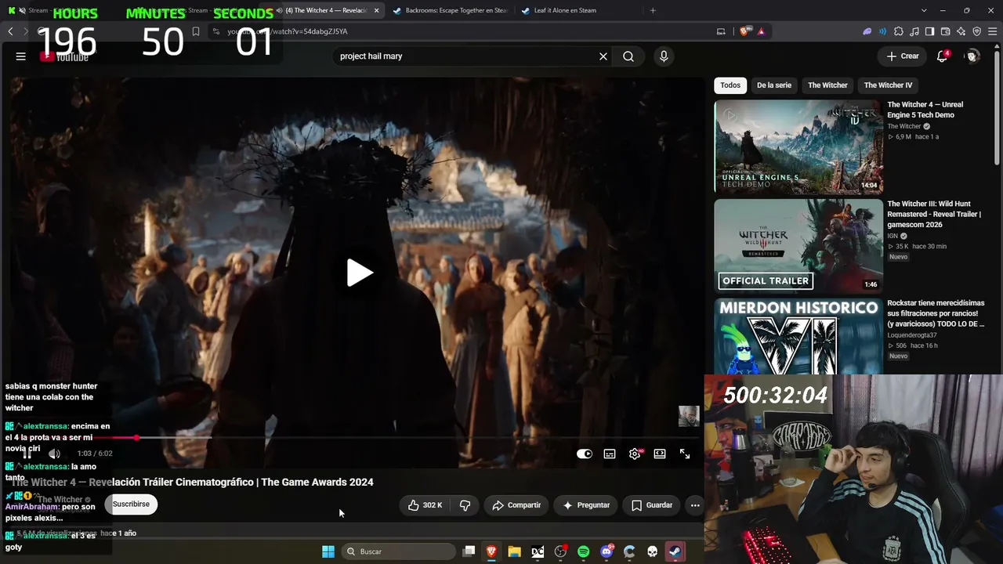Viewport: 1003px width, 564px height.
Task: Click the Brave Shields lion icon
Action: (x=744, y=31)
